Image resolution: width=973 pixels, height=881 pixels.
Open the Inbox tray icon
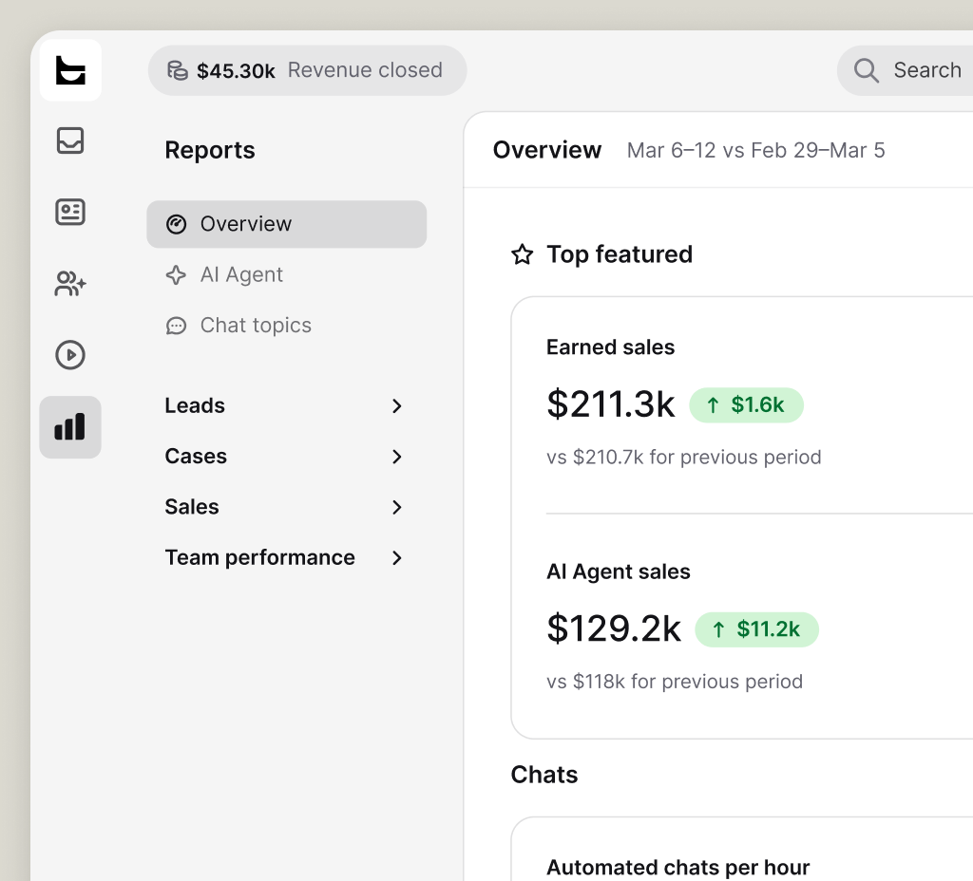pyautogui.click(x=70, y=141)
